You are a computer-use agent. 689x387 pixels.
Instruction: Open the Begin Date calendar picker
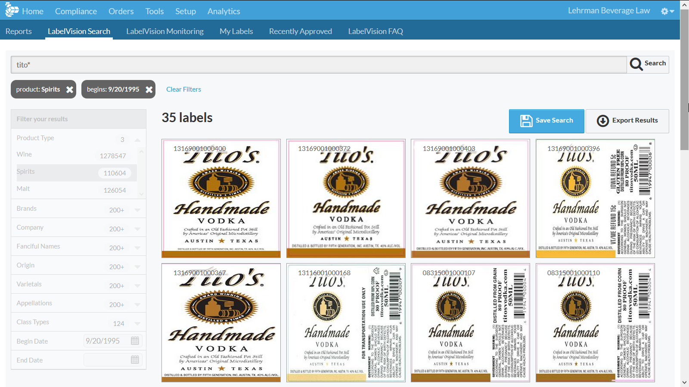(135, 341)
